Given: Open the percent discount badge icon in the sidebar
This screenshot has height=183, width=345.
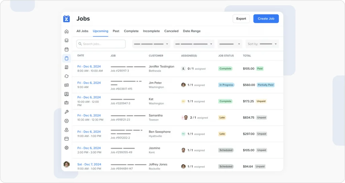Looking at the screenshot, I should (x=66, y=121).
